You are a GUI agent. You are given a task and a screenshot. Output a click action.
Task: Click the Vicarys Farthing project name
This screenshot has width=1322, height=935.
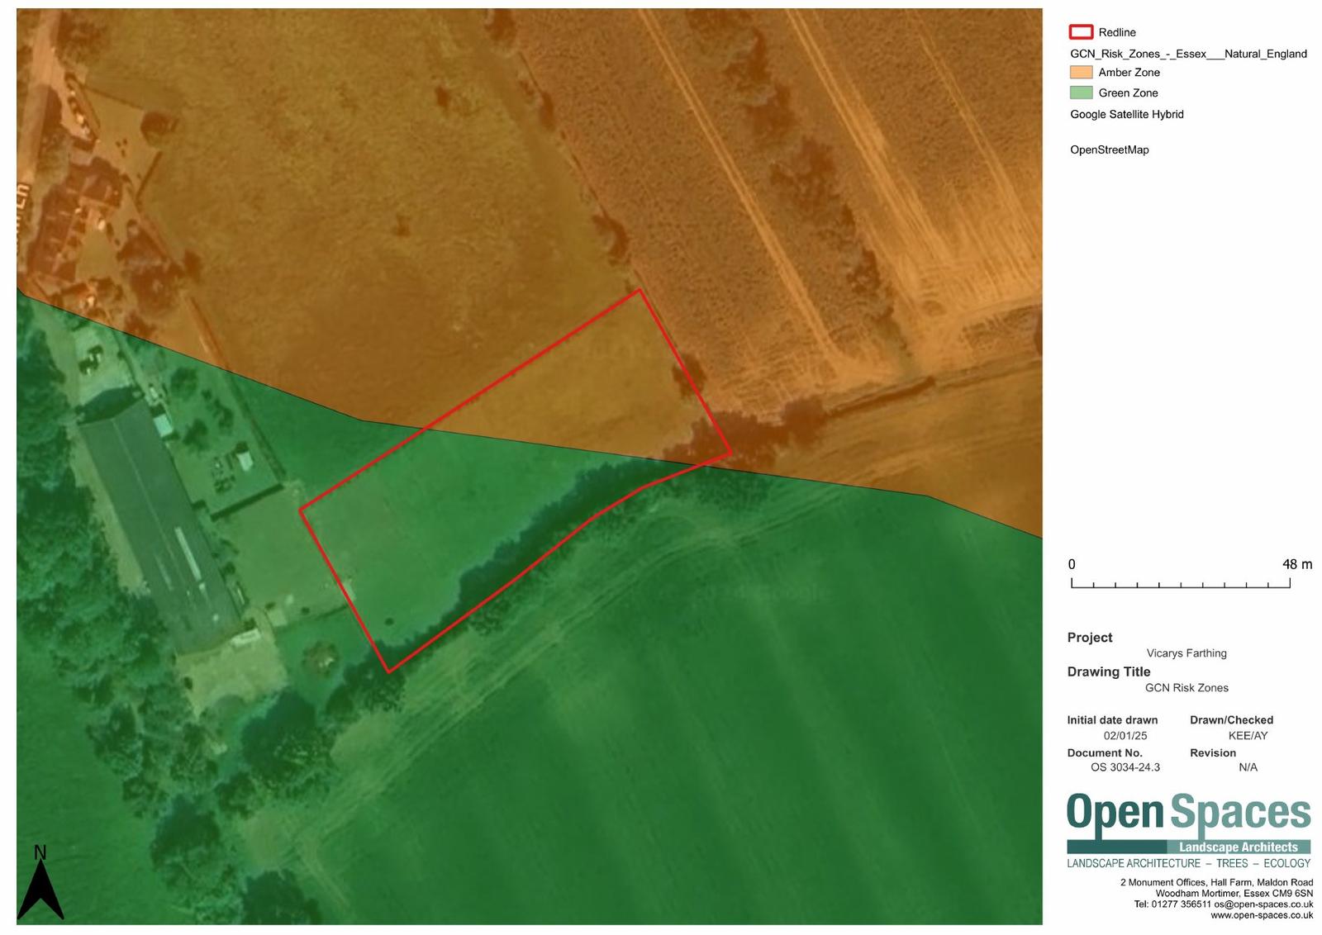tap(1186, 653)
